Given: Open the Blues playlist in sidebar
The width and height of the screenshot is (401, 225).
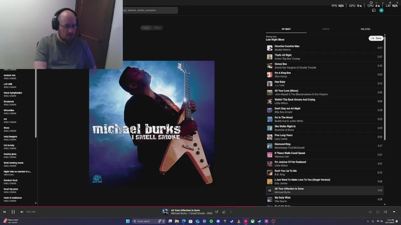Looking at the screenshot, I should click(7, 128).
